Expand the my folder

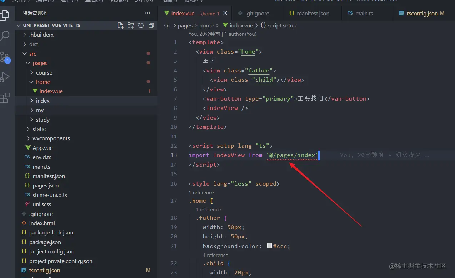[86, 110]
